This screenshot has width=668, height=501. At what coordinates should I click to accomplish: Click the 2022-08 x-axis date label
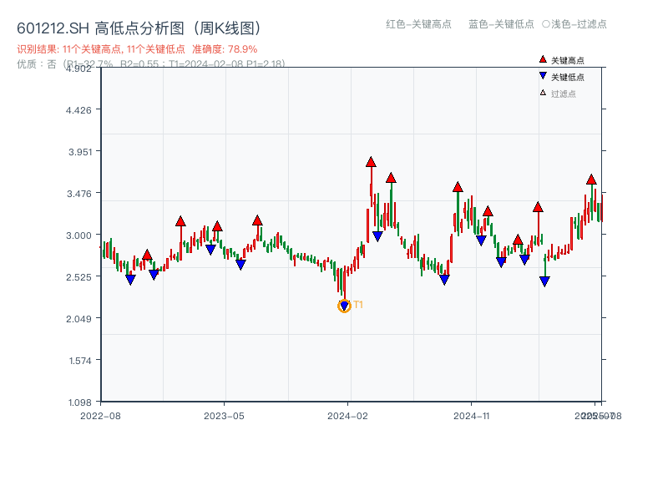click(100, 416)
